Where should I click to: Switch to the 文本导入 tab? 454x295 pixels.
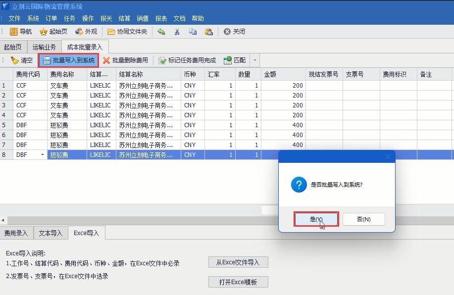click(x=50, y=233)
